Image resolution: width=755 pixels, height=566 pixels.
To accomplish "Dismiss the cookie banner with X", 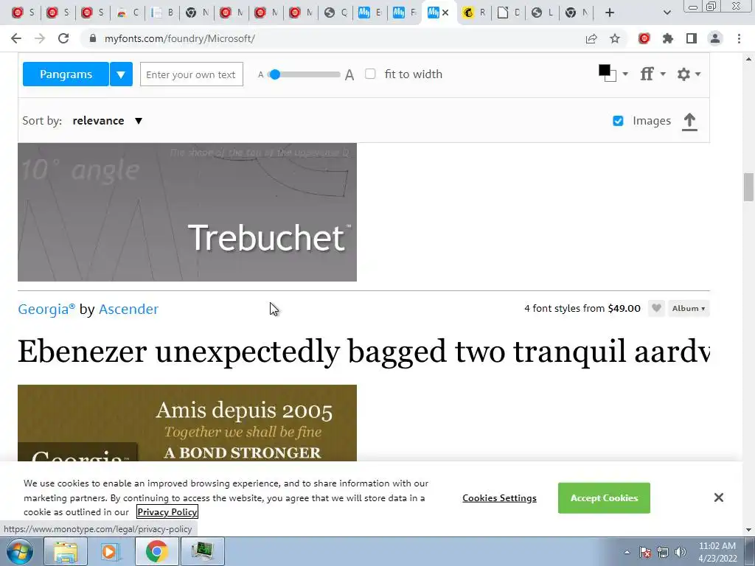I will point(718,497).
